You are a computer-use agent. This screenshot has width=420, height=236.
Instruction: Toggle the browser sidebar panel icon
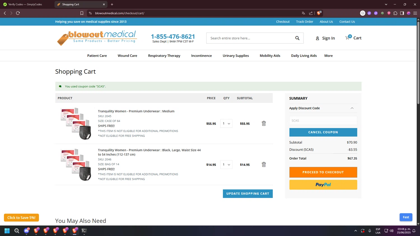click(402, 13)
